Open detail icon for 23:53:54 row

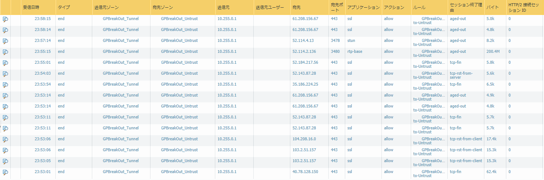click(x=5, y=85)
